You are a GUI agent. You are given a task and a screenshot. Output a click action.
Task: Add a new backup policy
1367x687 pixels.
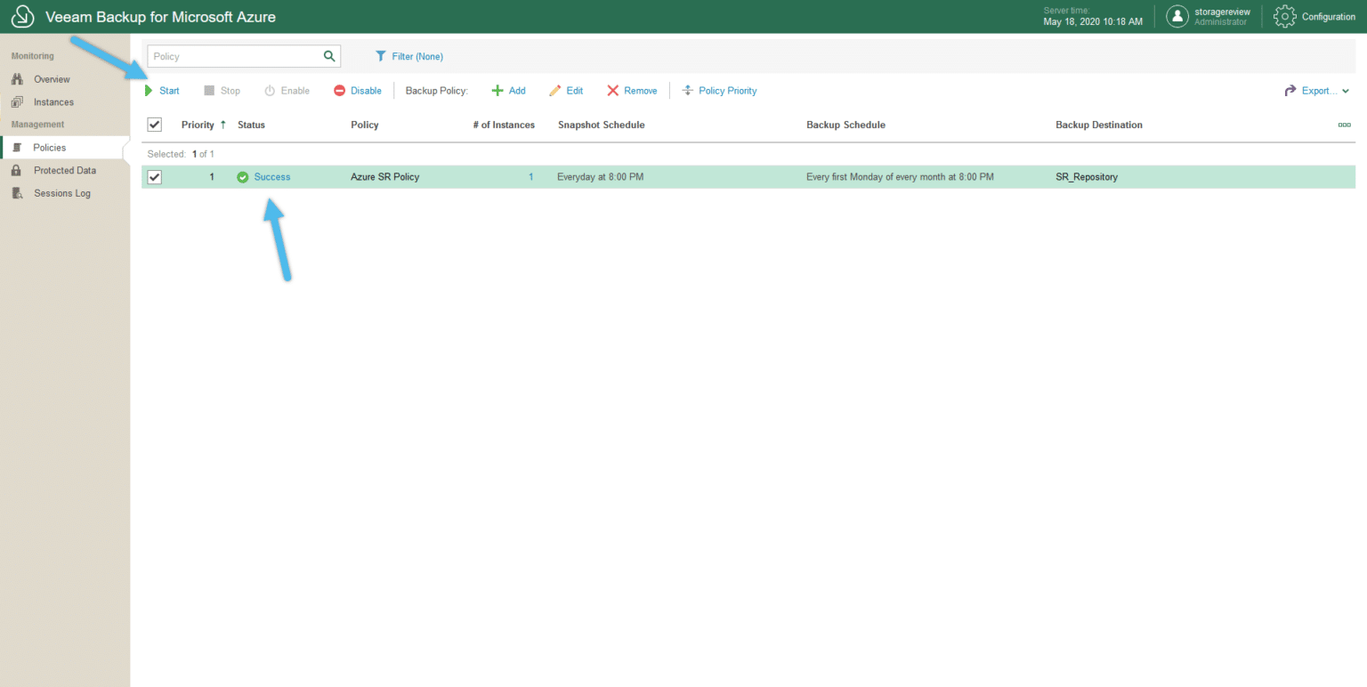509,91
